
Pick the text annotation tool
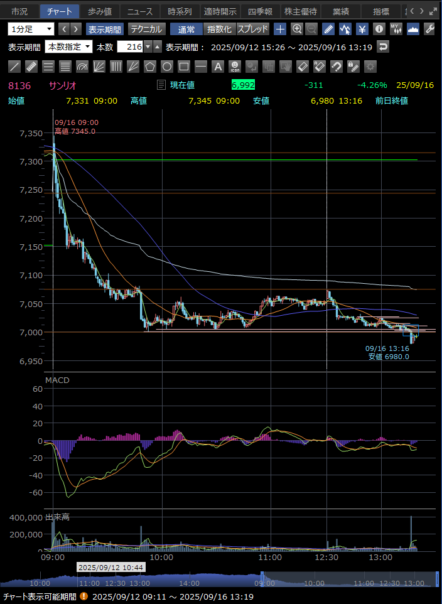218,66
